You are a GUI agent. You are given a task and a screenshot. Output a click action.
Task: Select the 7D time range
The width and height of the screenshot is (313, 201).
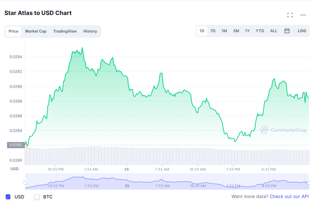(213, 31)
